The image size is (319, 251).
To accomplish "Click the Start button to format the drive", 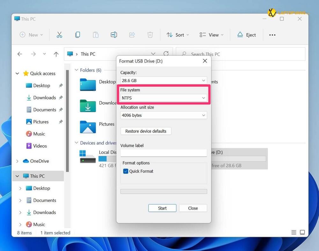I will click(162, 208).
